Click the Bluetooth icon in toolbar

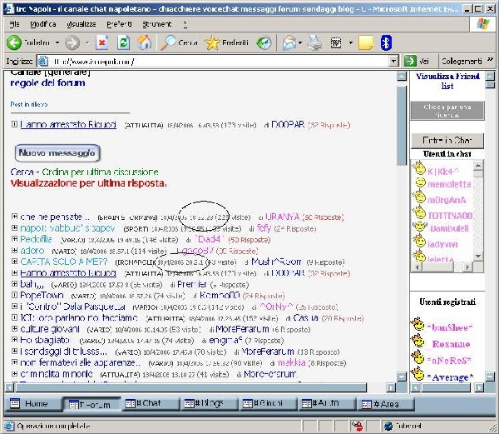[386, 42]
